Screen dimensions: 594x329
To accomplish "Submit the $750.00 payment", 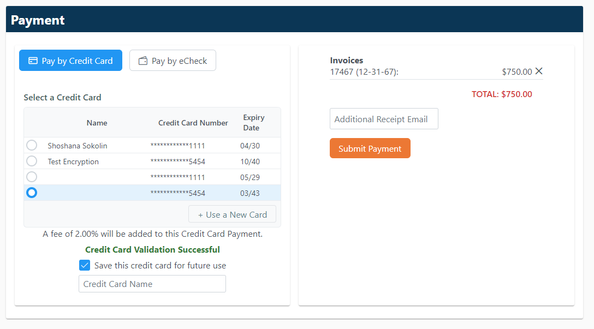I will coord(370,148).
